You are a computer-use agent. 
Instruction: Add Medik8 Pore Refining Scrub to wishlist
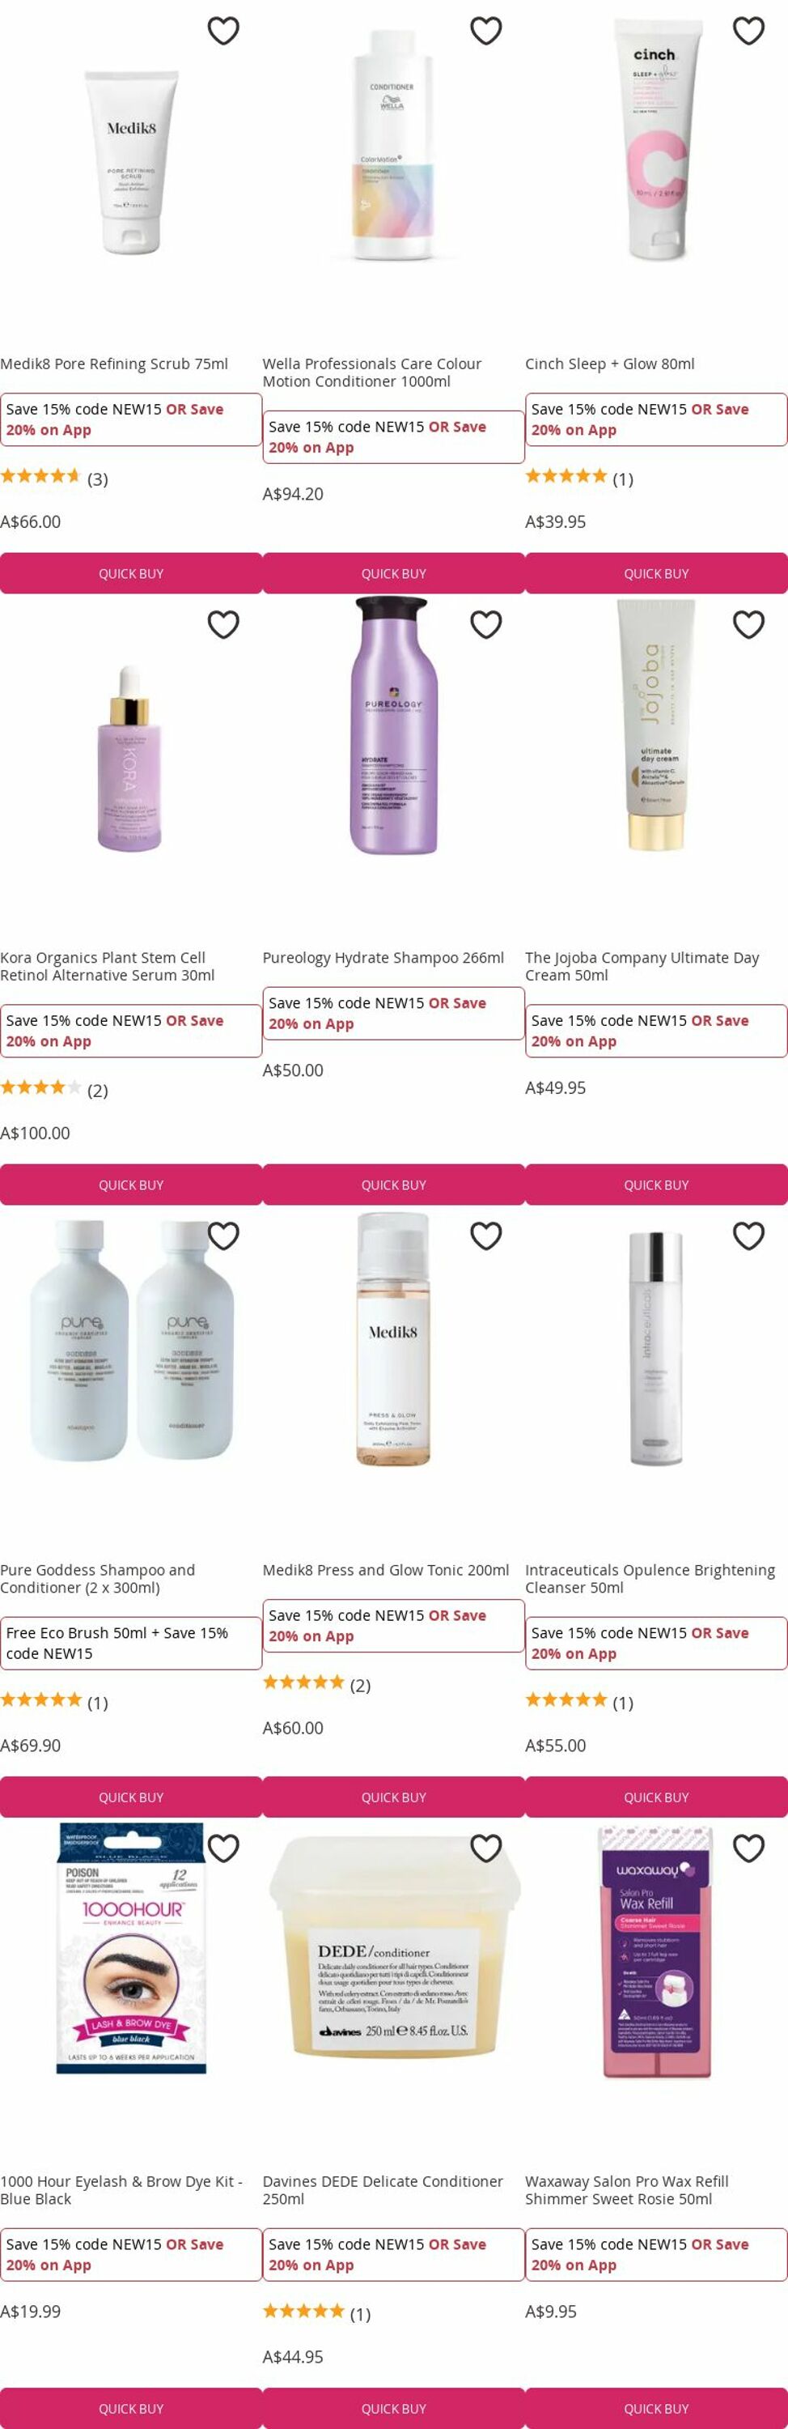coord(223,31)
